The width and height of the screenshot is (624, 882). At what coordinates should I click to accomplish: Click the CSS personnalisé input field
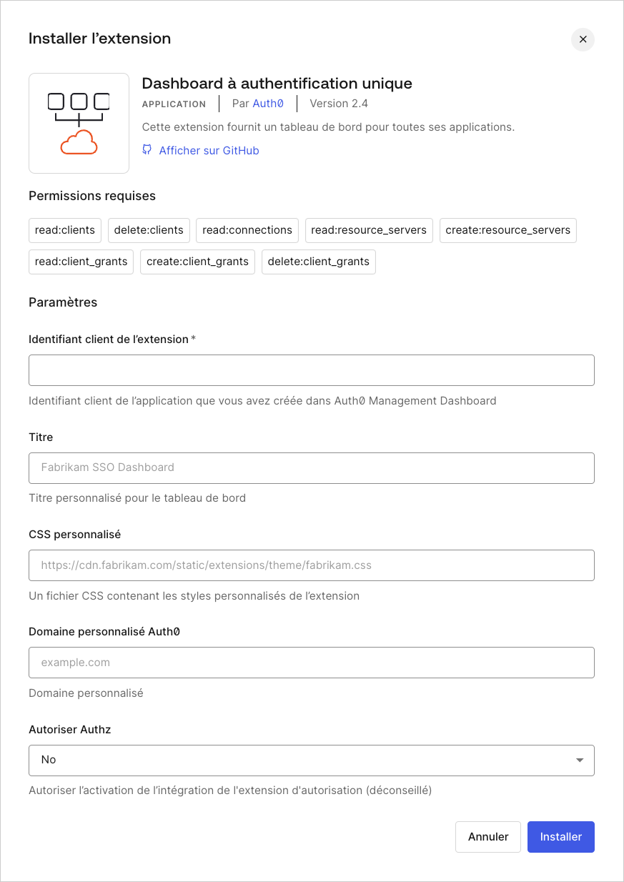(311, 565)
